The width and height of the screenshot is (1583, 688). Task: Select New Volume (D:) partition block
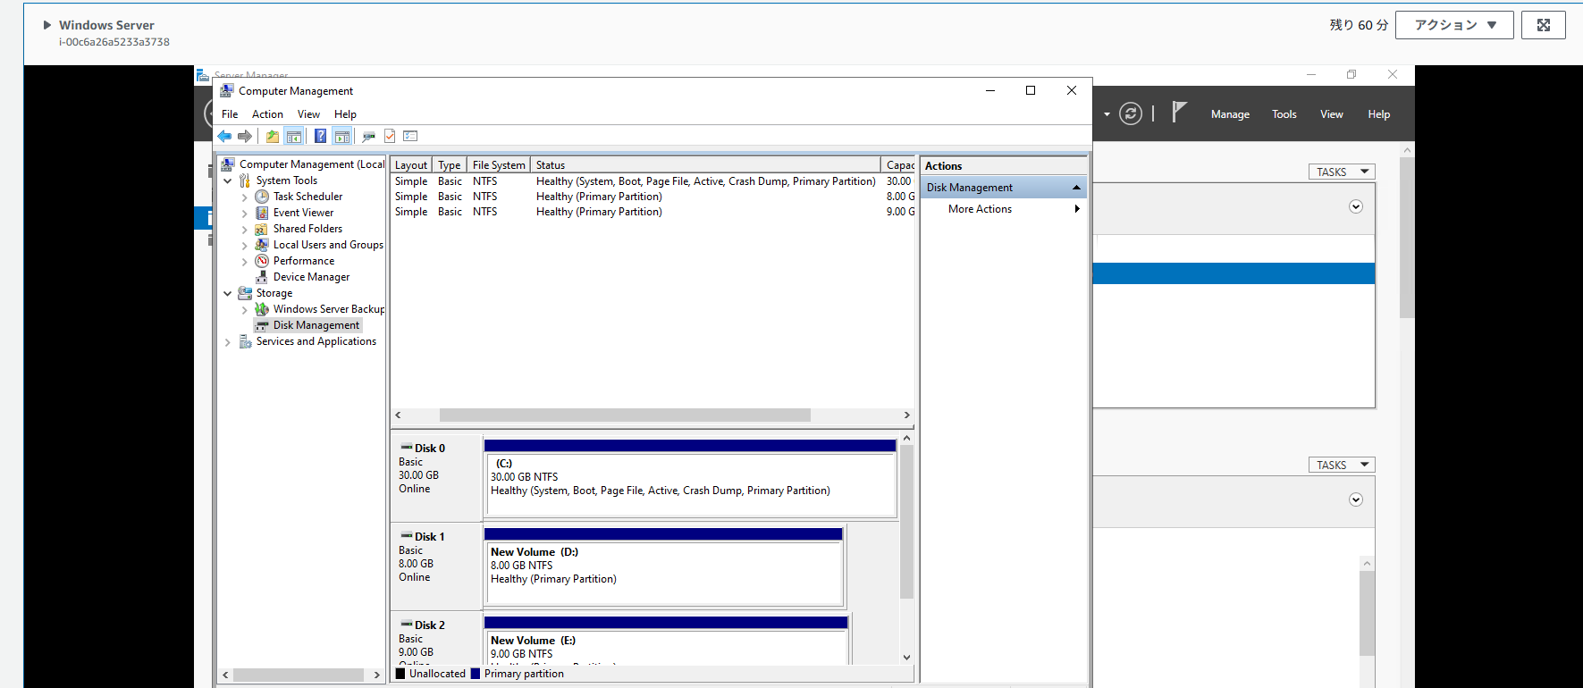tap(664, 566)
